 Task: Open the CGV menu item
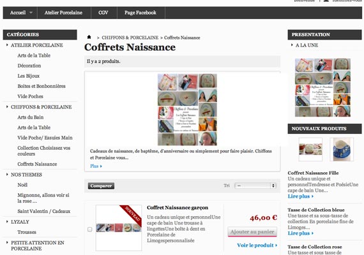(103, 13)
